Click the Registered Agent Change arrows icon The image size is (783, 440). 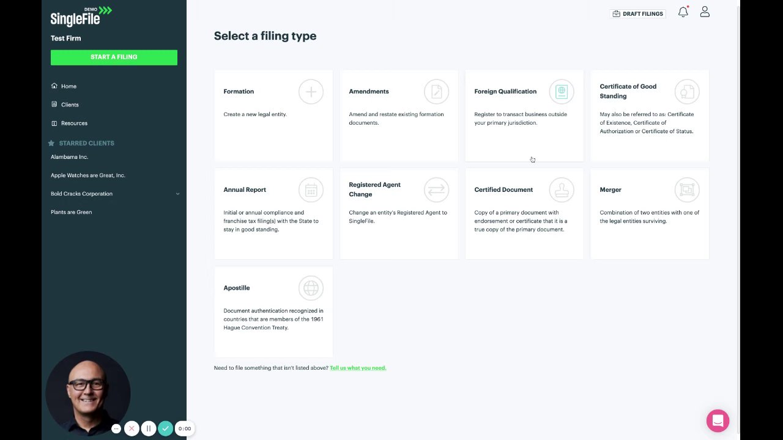pos(436,190)
